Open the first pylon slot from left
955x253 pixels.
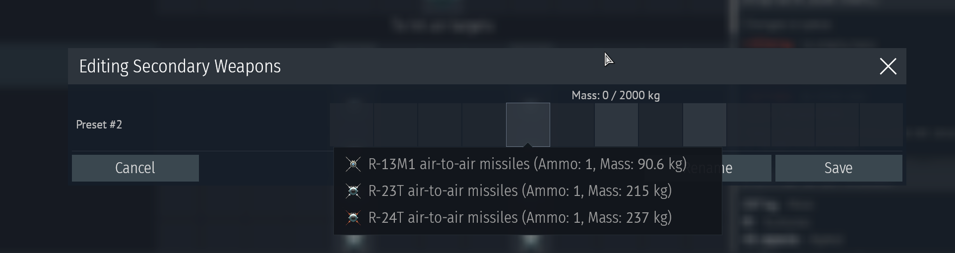(x=351, y=125)
